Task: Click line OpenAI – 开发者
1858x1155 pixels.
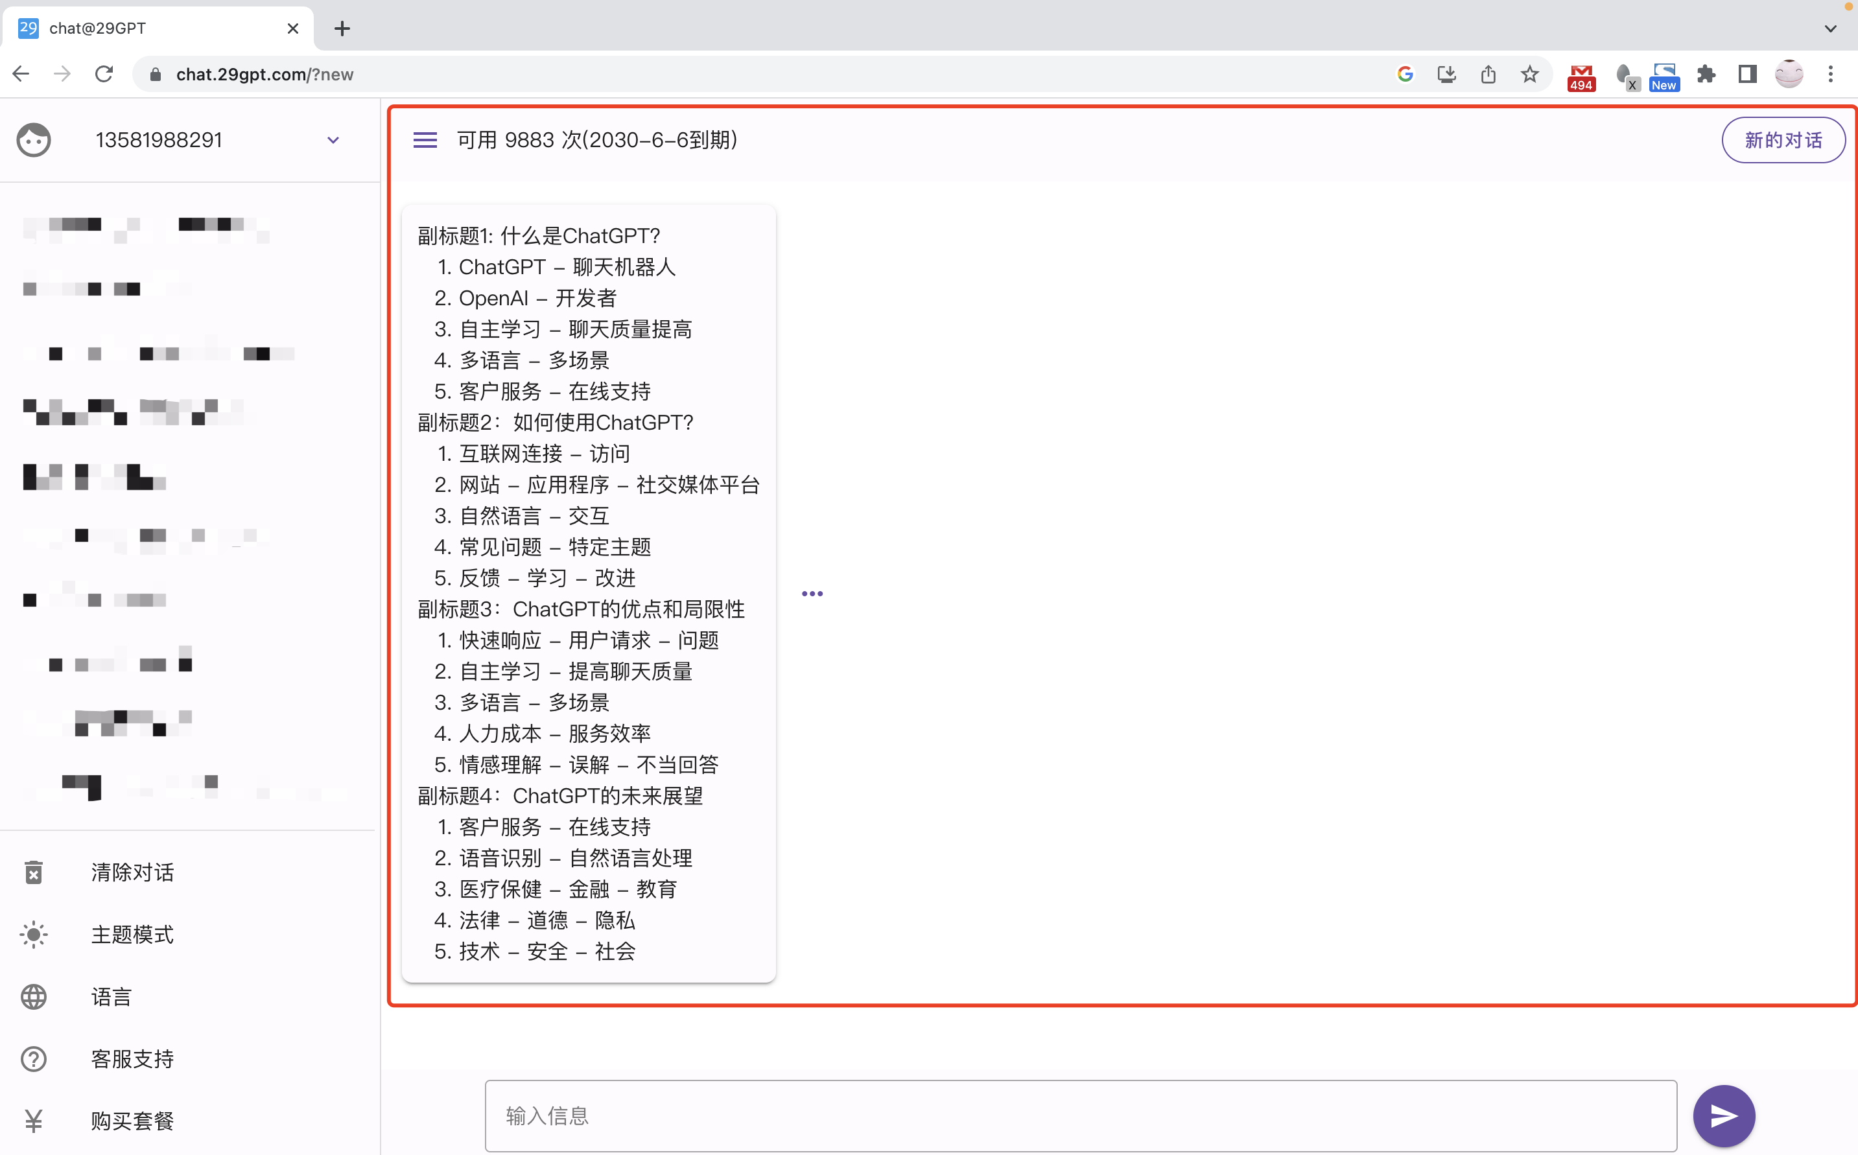Action: 537,298
